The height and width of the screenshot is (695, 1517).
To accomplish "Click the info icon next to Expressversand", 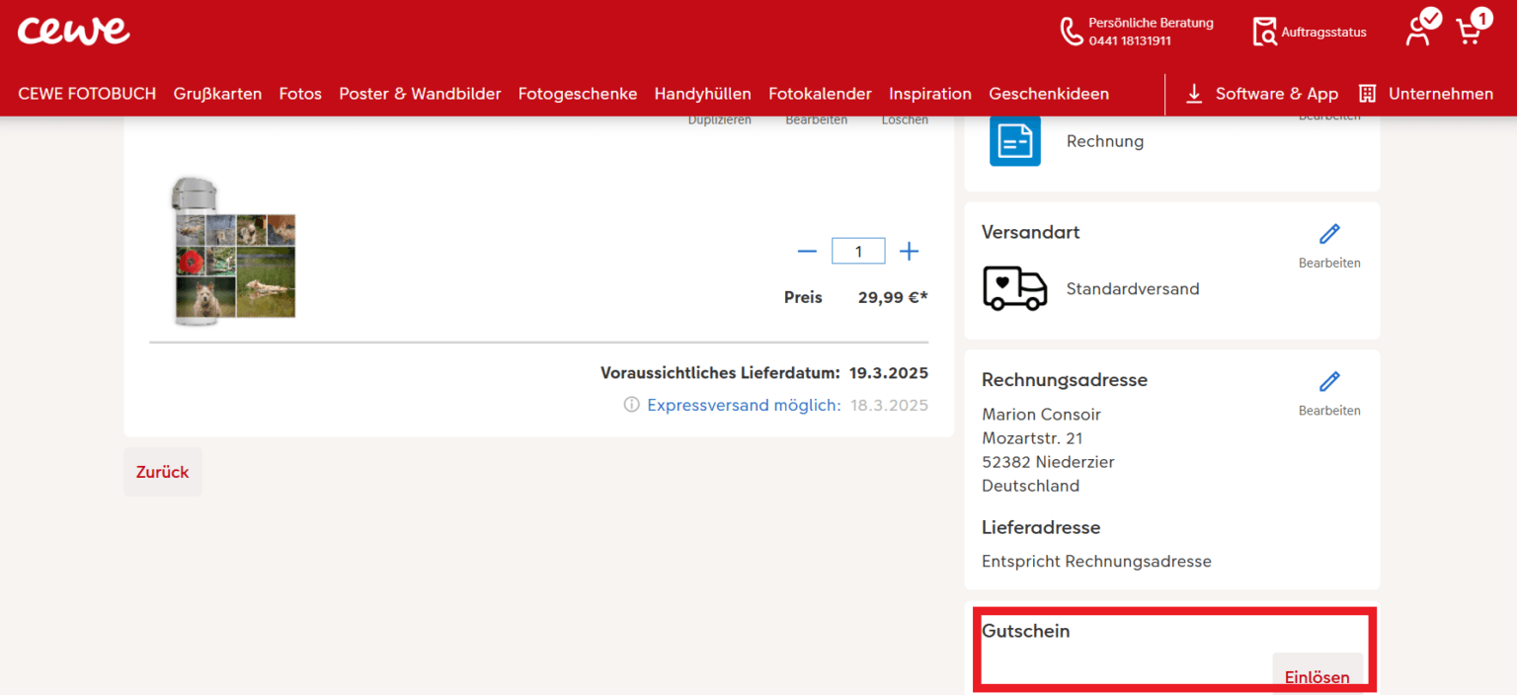I will point(631,404).
